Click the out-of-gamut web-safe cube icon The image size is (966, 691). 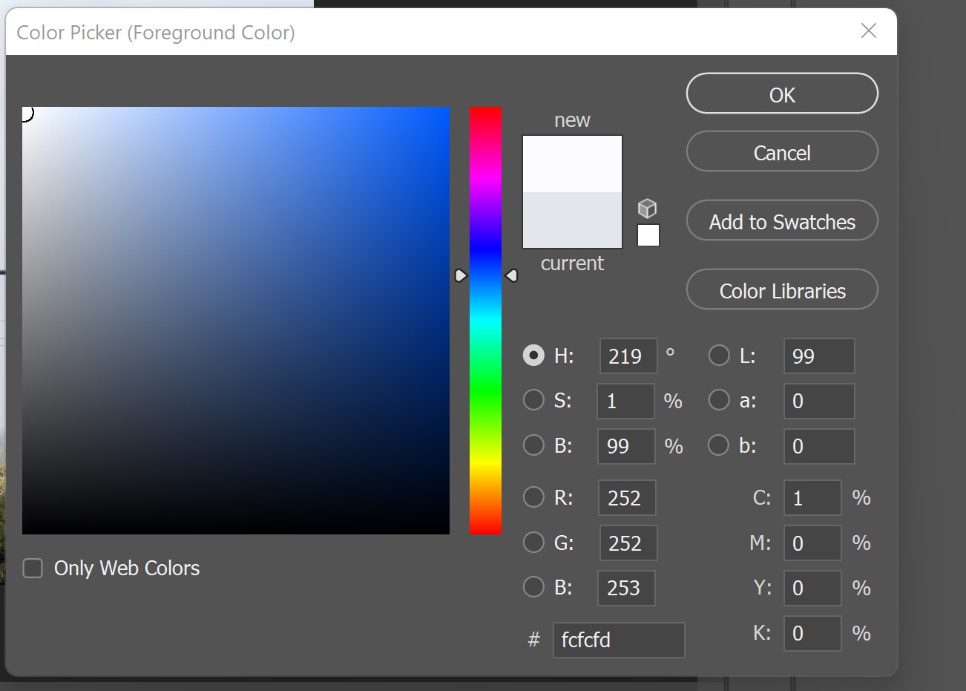[x=647, y=209]
